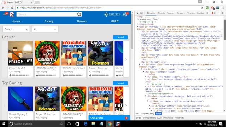This screenshot has width=226, height=127.
Task: Open the Default sort filter dropdown
Action: [x=16, y=29]
